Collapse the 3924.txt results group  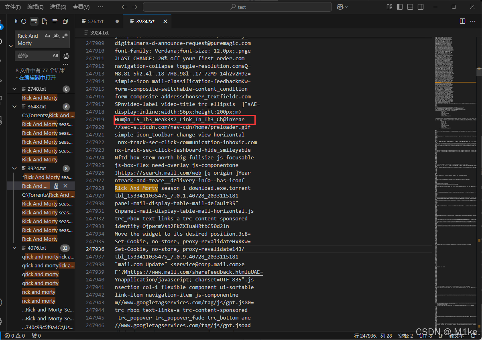point(14,168)
